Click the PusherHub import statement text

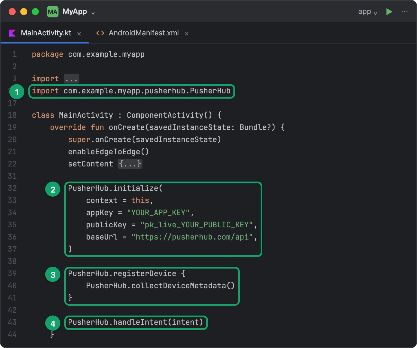(131, 91)
